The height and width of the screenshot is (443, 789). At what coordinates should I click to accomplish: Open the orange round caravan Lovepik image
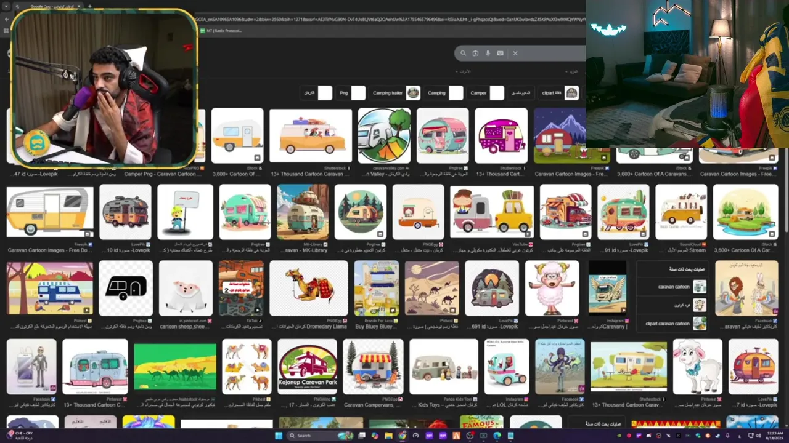point(753,367)
